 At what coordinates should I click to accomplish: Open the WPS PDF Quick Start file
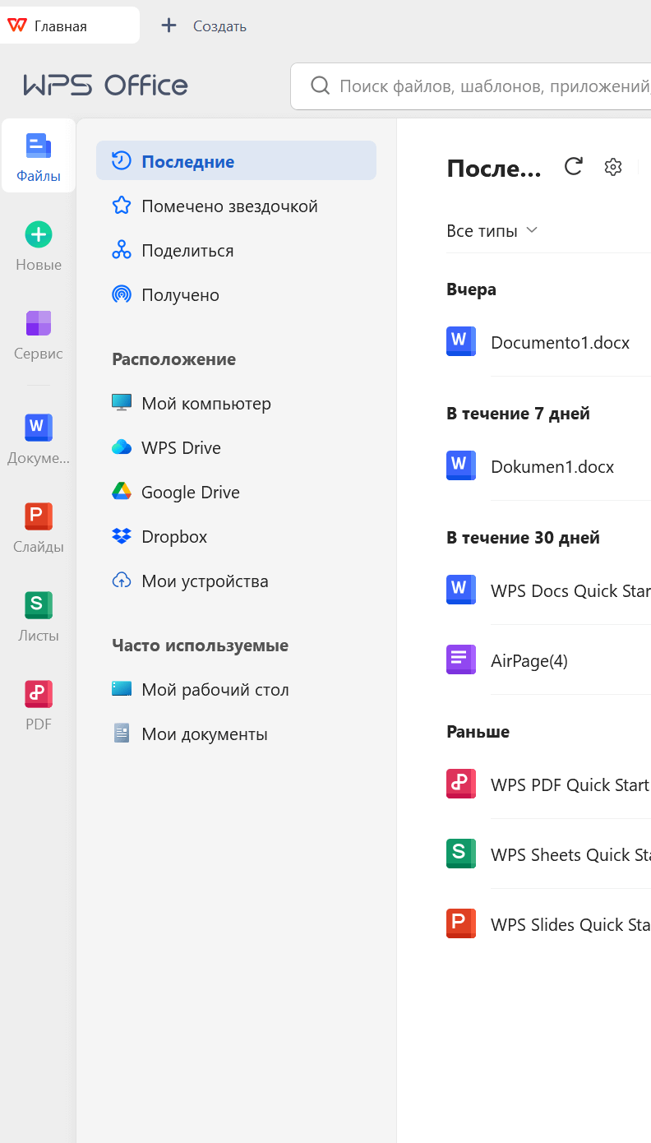click(570, 784)
